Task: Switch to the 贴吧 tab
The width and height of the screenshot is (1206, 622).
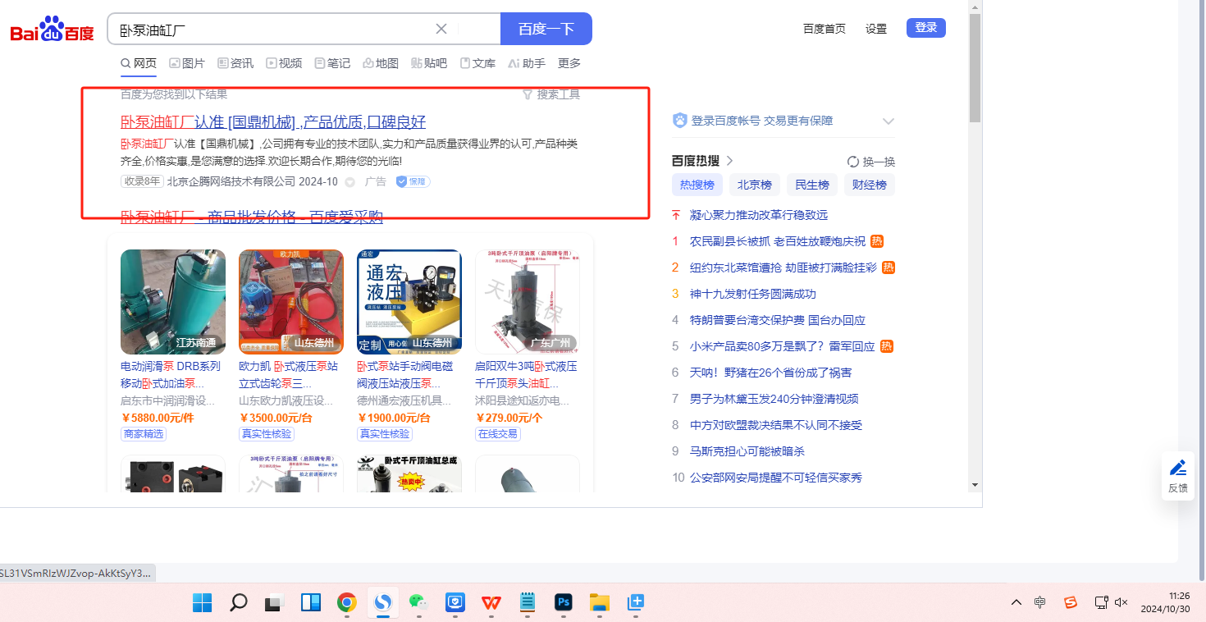Action: [429, 63]
